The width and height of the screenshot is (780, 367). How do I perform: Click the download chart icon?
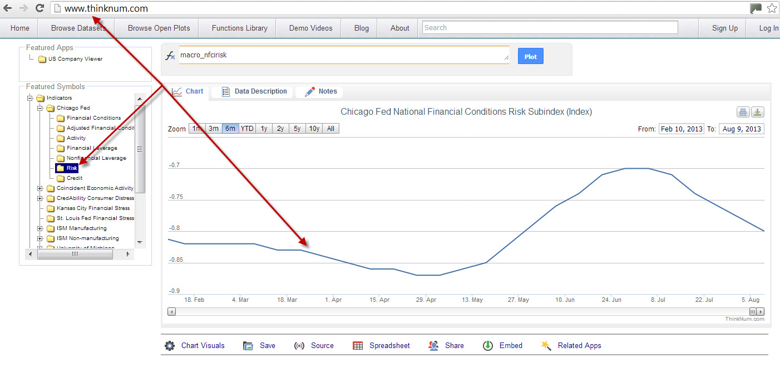point(757,112)
